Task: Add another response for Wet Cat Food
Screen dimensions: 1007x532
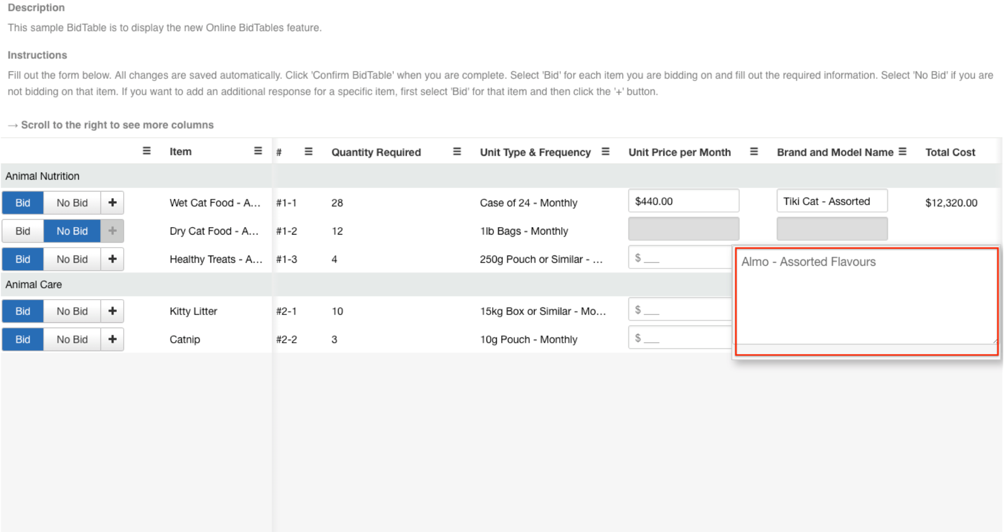Action: (x=112, y=203)
